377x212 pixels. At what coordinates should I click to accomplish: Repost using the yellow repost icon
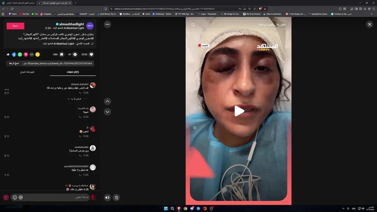pos(37,54)
